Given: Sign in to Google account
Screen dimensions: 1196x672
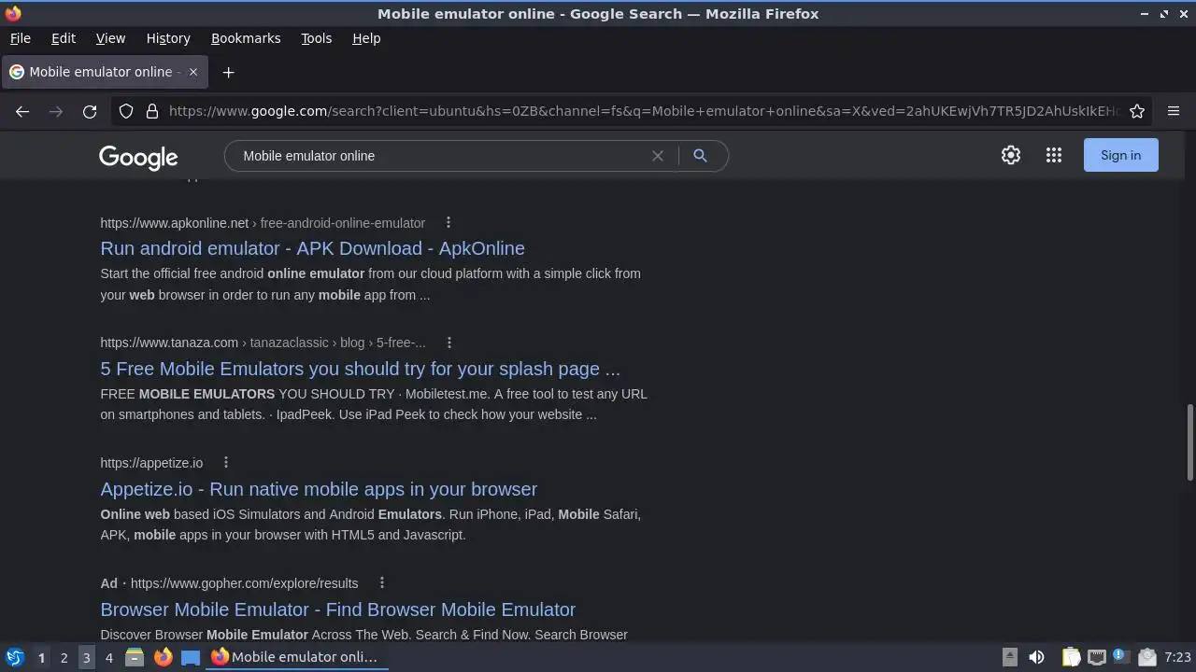Looking at the screenshot, I should pos(1120,155).
